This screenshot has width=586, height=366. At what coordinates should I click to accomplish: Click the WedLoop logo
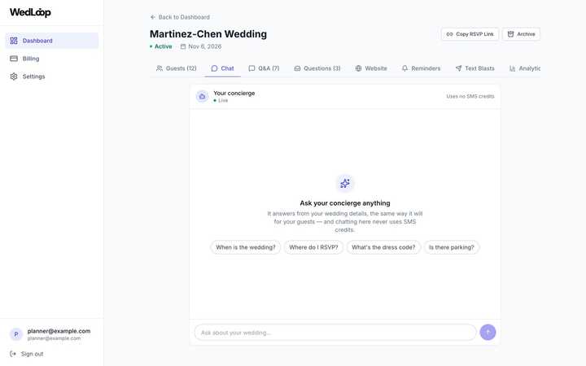click(x=30, y=12)
